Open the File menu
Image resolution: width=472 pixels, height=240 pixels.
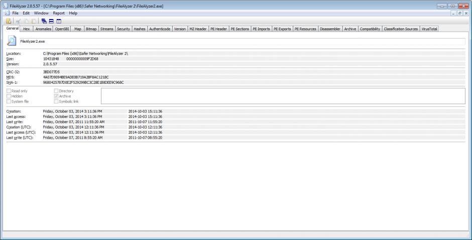[16, 13]
